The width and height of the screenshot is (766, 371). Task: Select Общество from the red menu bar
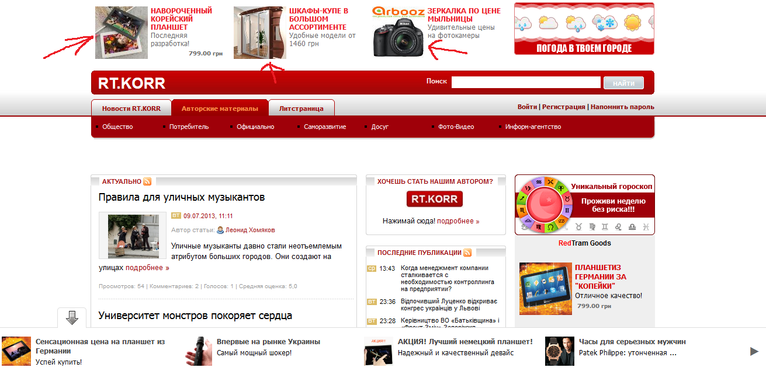coord(117,127)
